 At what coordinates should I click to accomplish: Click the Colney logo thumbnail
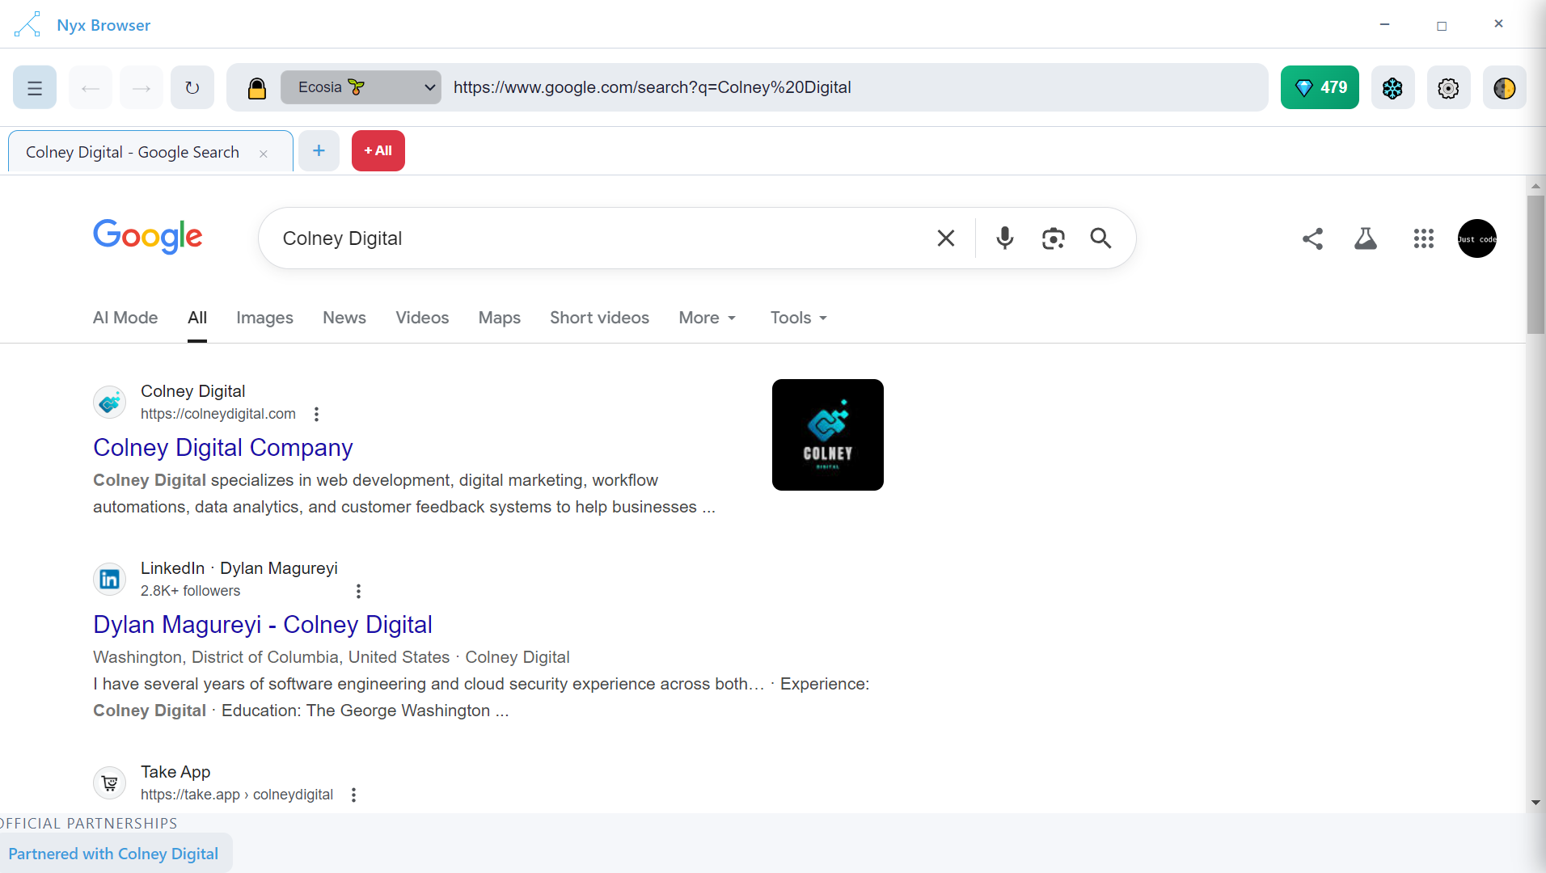coord(828,435)
